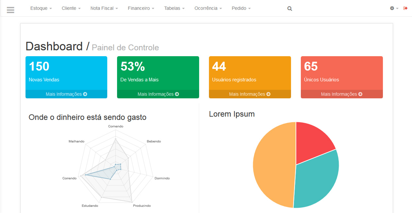Viewport: 412px width, 213px height.
Task: Open the Ocorrência menu
Action: pyautogui.click(x=208, y=8)
